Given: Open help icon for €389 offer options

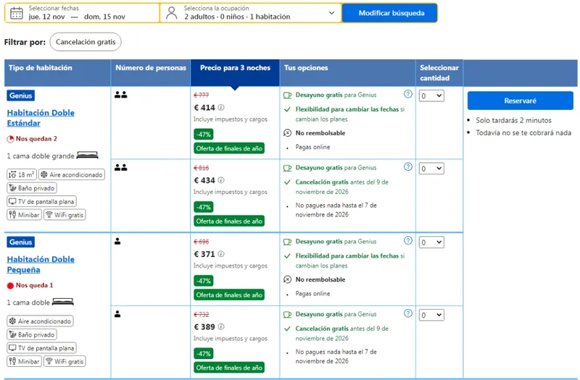Looking at the screenshot, I should tap(407, 313).
